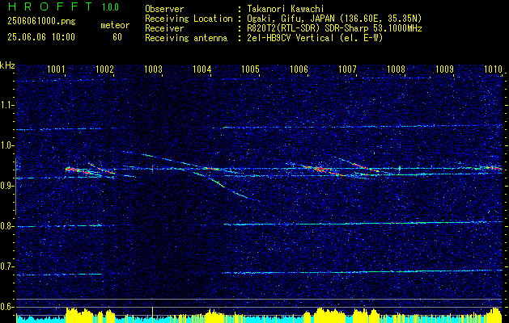This screenshot has height=323, width=509.
Task: Click the 0.6 kHz axis label
Action: click(7, 307)
